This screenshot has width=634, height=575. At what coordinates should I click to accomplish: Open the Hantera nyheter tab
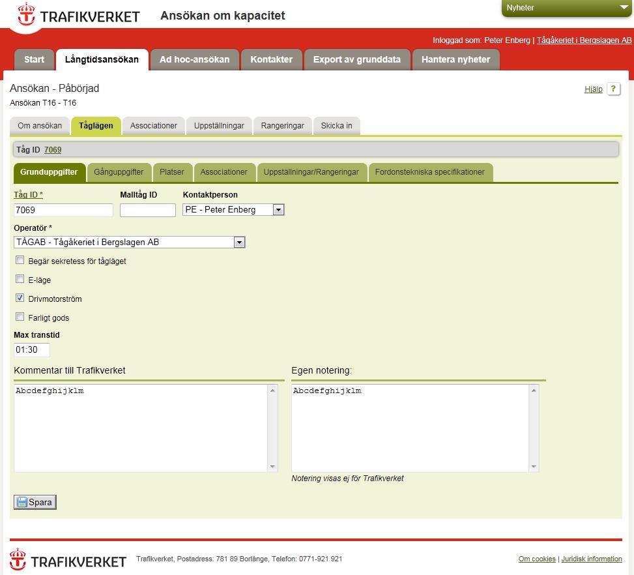pyautogui.click(x=455, y=59)
